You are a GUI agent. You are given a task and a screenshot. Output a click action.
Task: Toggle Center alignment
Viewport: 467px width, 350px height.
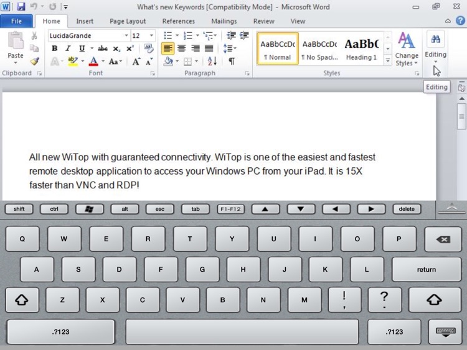point(181,48)
